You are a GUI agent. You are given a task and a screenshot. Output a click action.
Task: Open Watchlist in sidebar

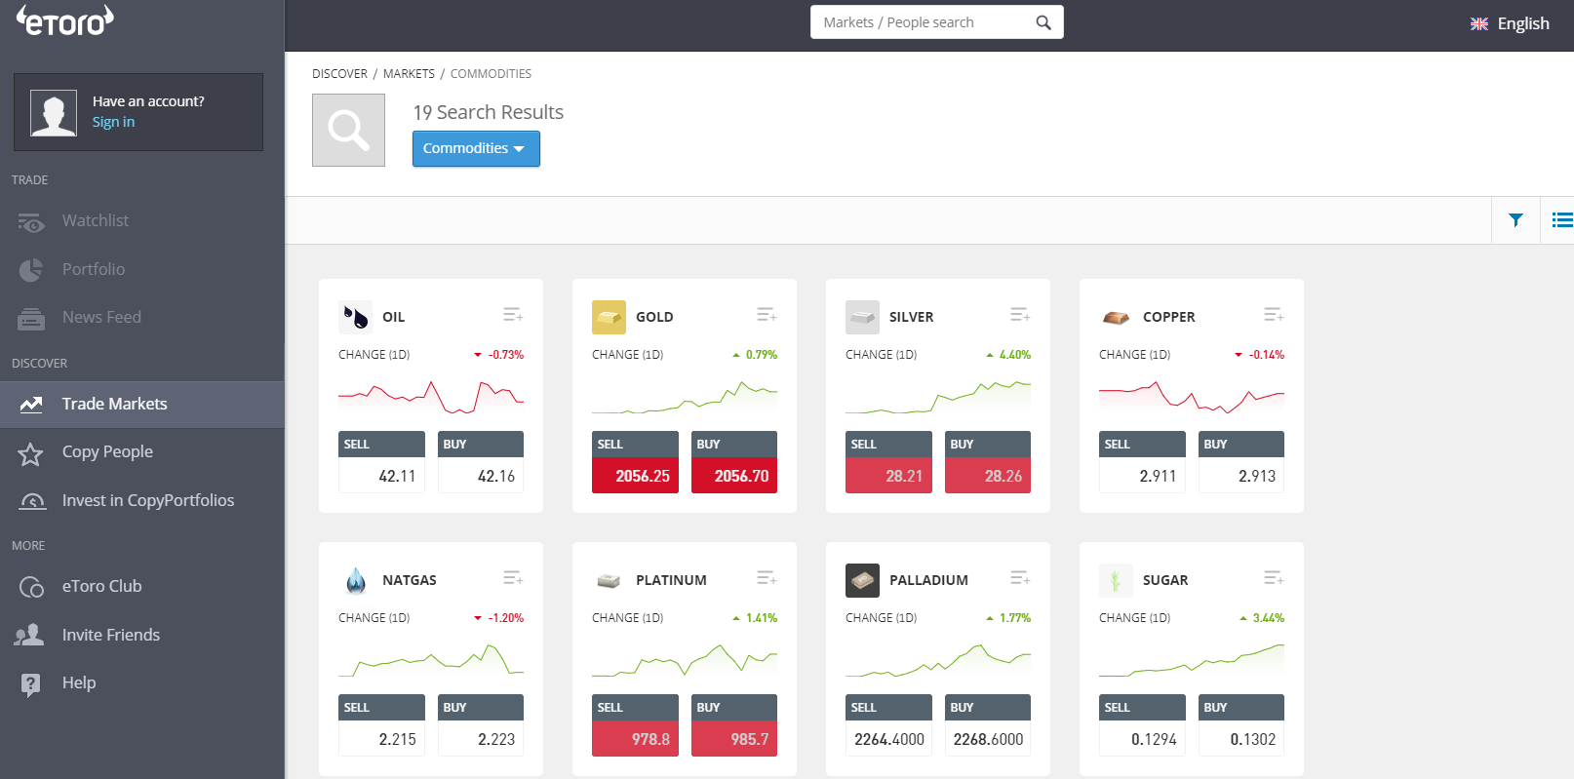pos(95,220)
